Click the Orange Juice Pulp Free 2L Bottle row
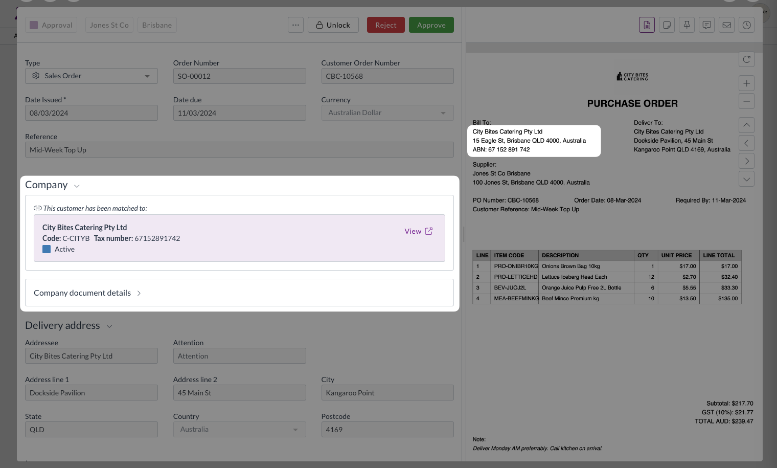The width and height of the screenshot is (777, 468). point(607,287)
